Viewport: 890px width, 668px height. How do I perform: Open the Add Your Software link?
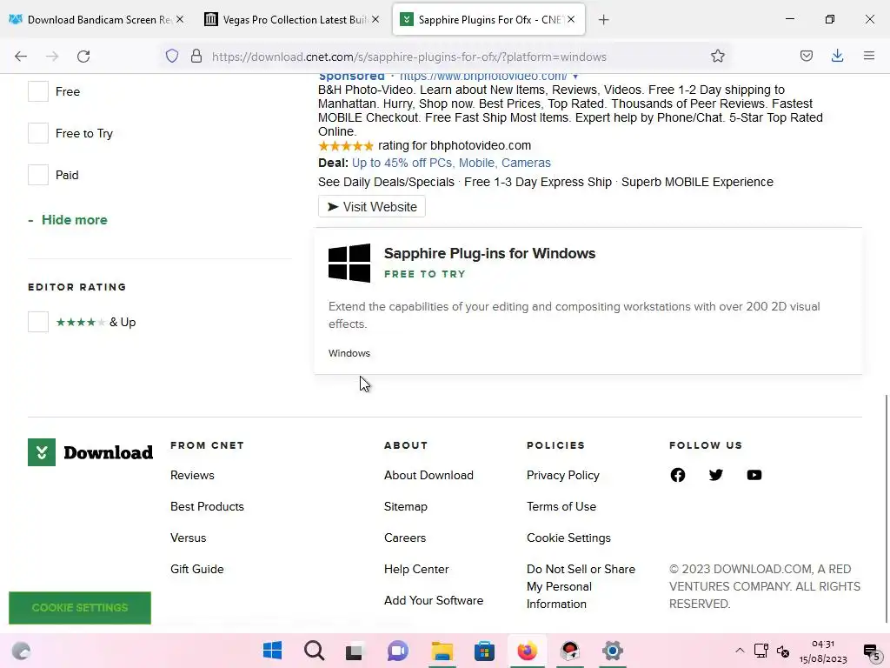[x=434, y=600]
